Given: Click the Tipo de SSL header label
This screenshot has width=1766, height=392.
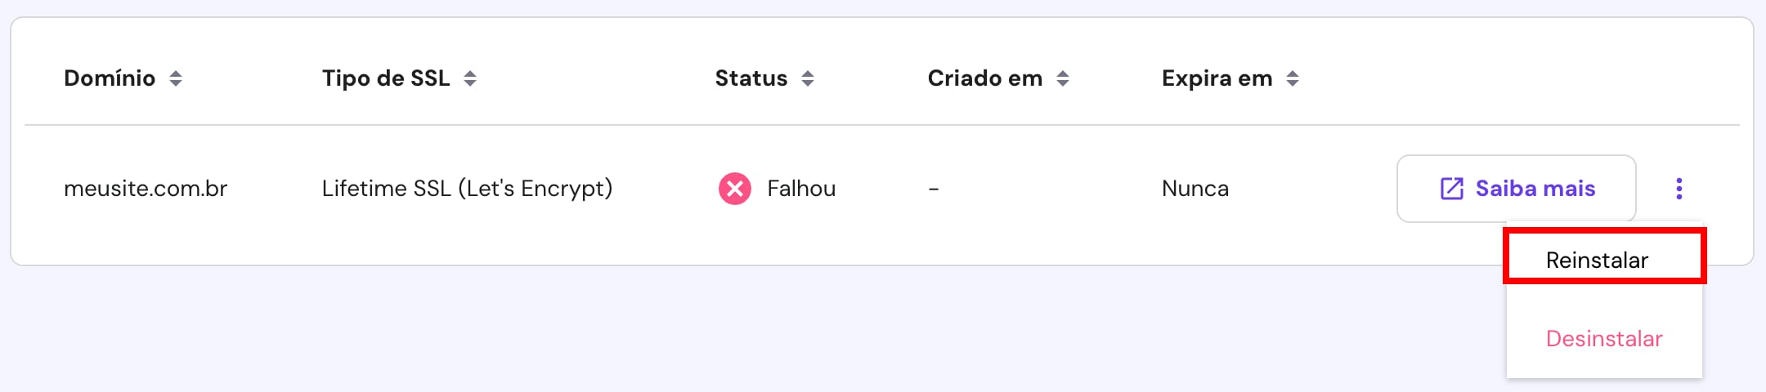Looking at the screenshot, I should [x=386, y=78].
